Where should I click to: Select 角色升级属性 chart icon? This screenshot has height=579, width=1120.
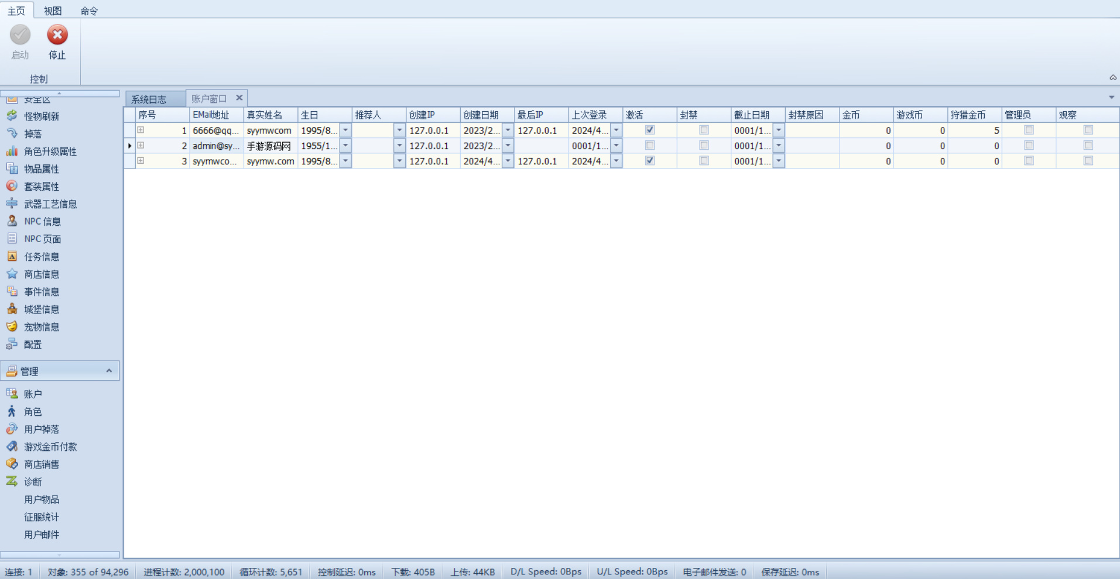12,151
